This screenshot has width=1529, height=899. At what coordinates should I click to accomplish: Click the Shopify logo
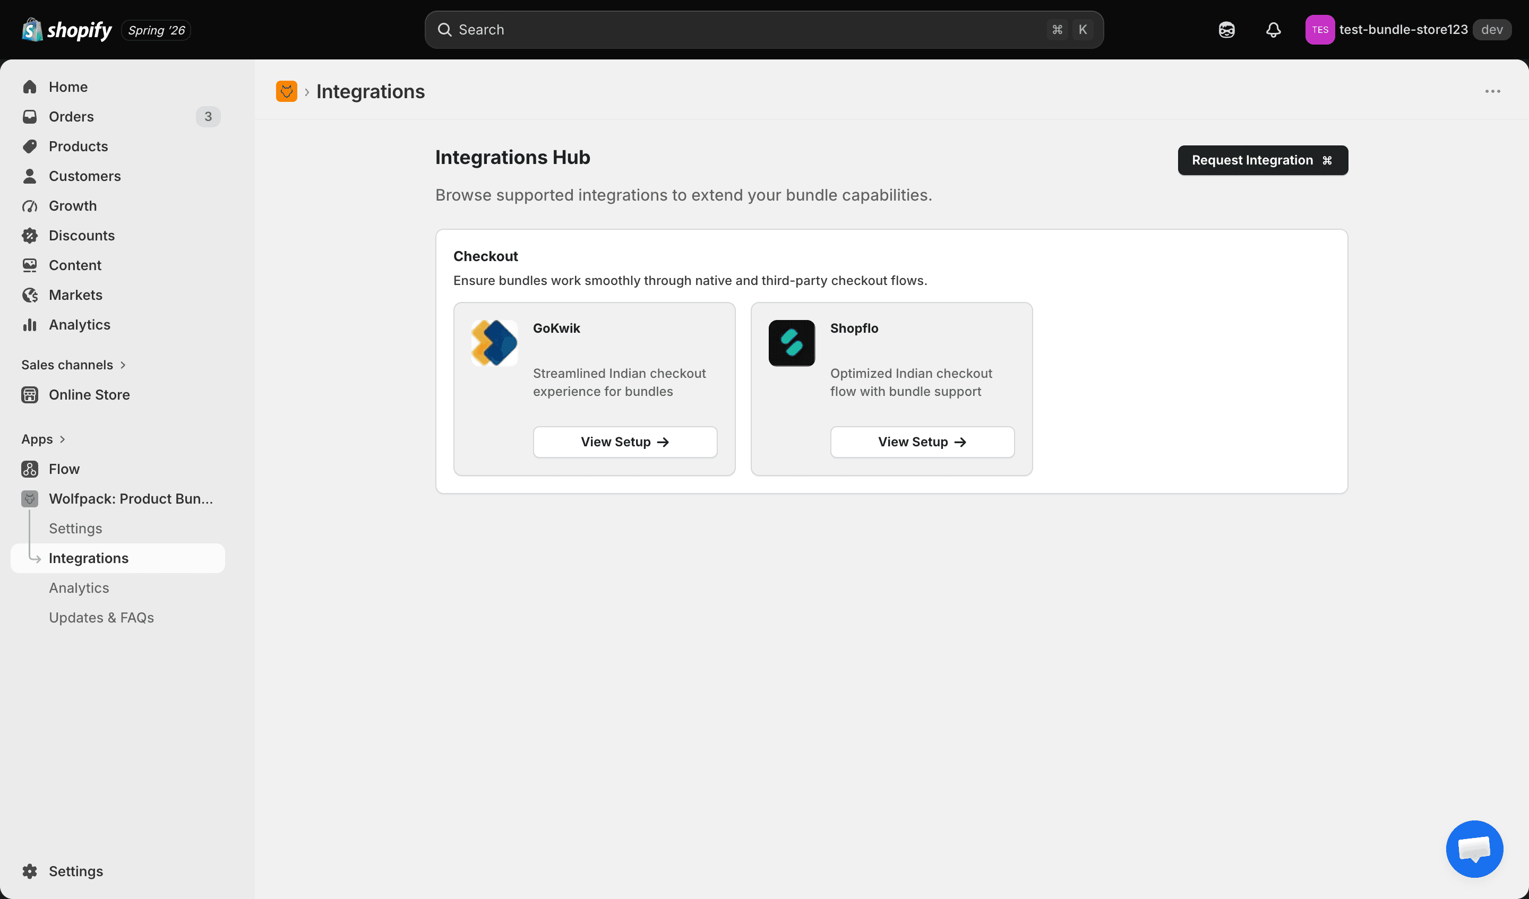click(x=67, y=30)
